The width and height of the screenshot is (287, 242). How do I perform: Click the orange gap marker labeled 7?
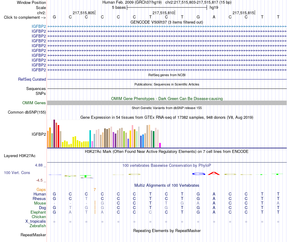point(95,189)
